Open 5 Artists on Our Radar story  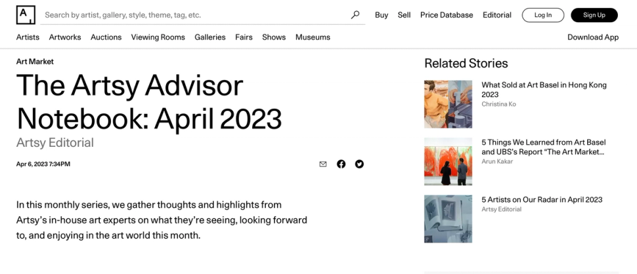coord(542,199)
